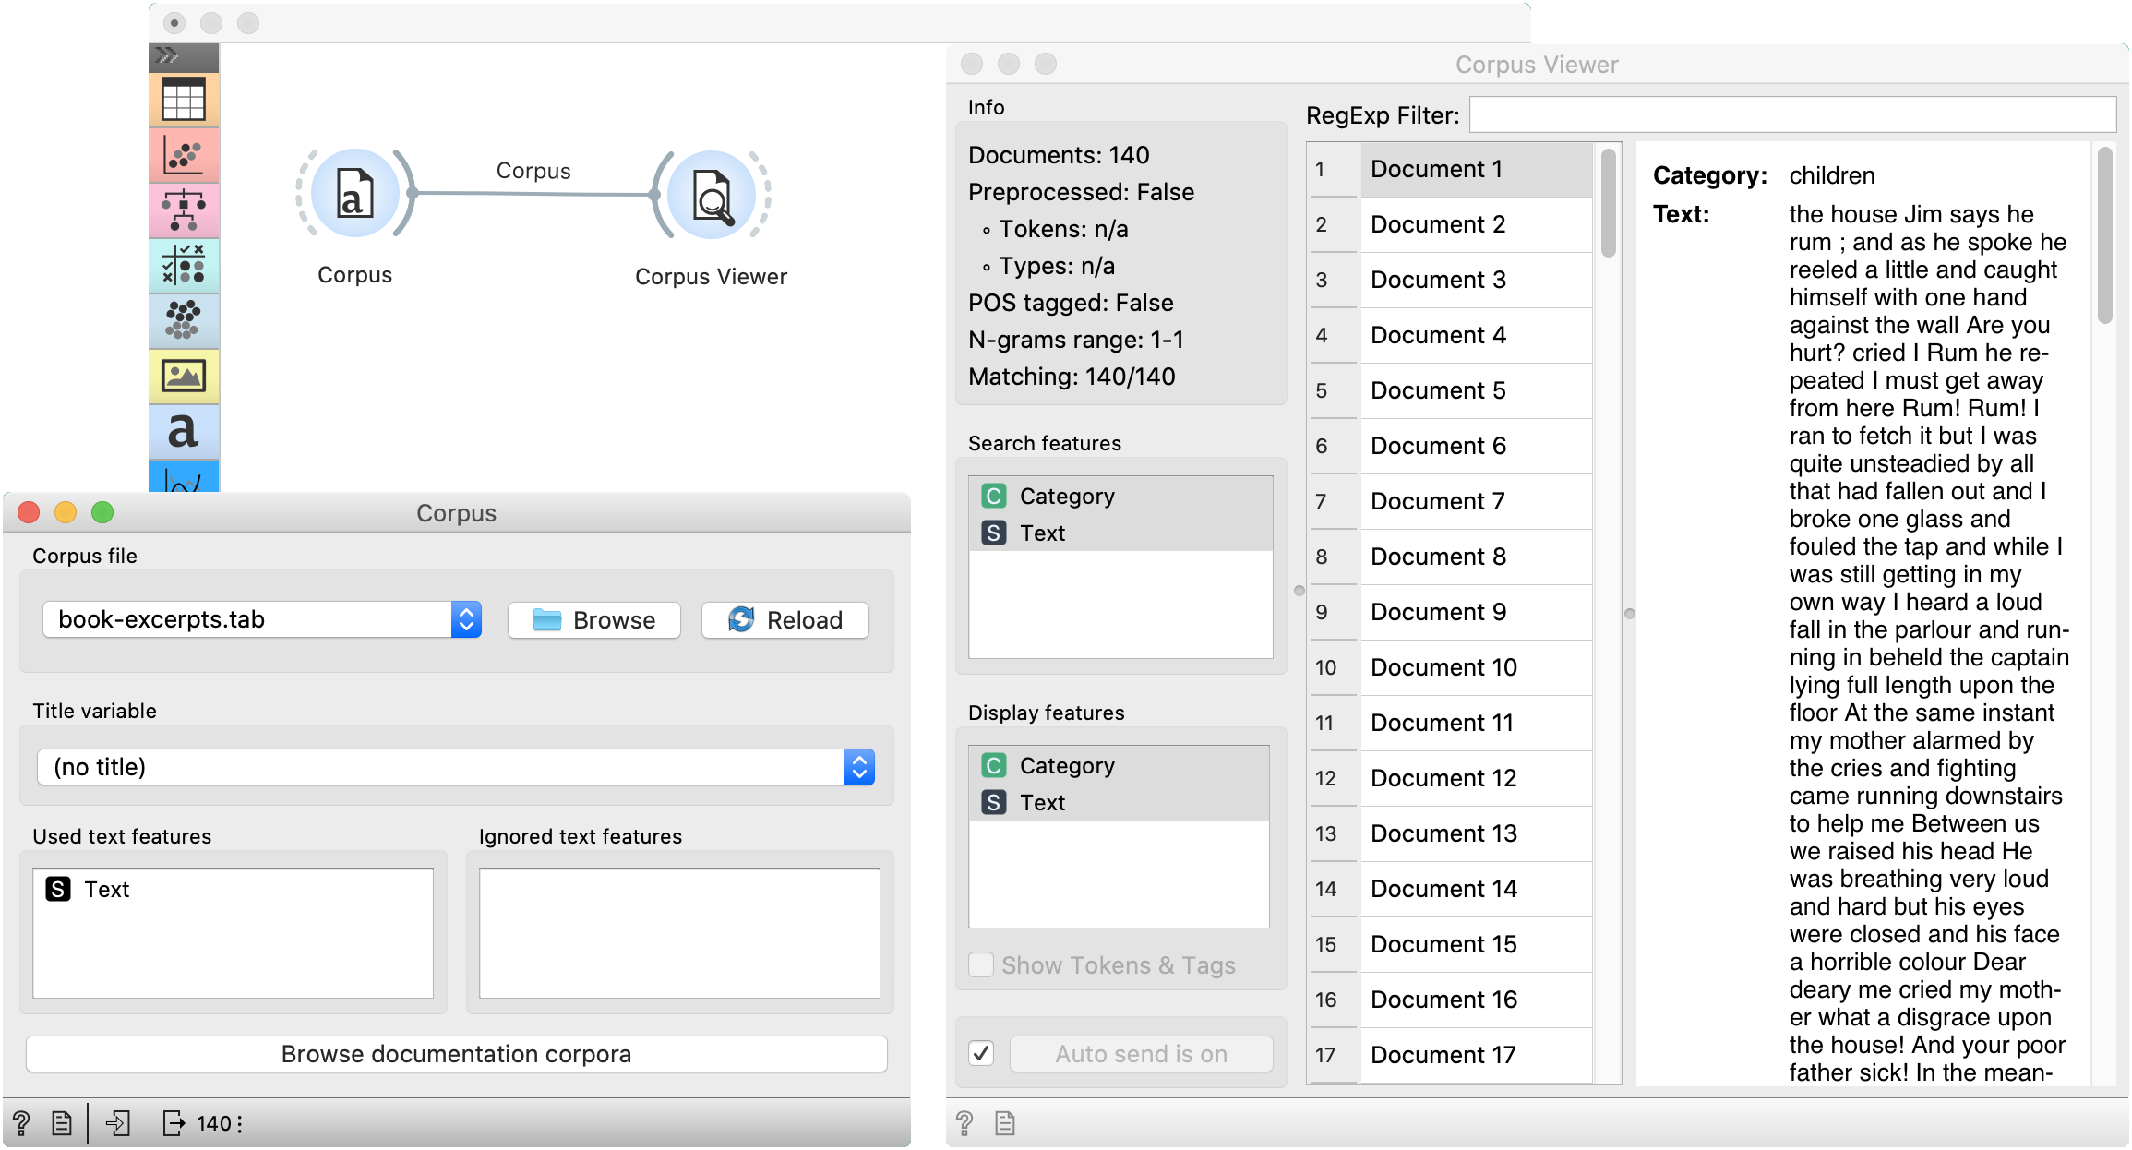Viewport: 2132px width, 1150px height.
Task: Click the Browse button
Action: [594, 620]
